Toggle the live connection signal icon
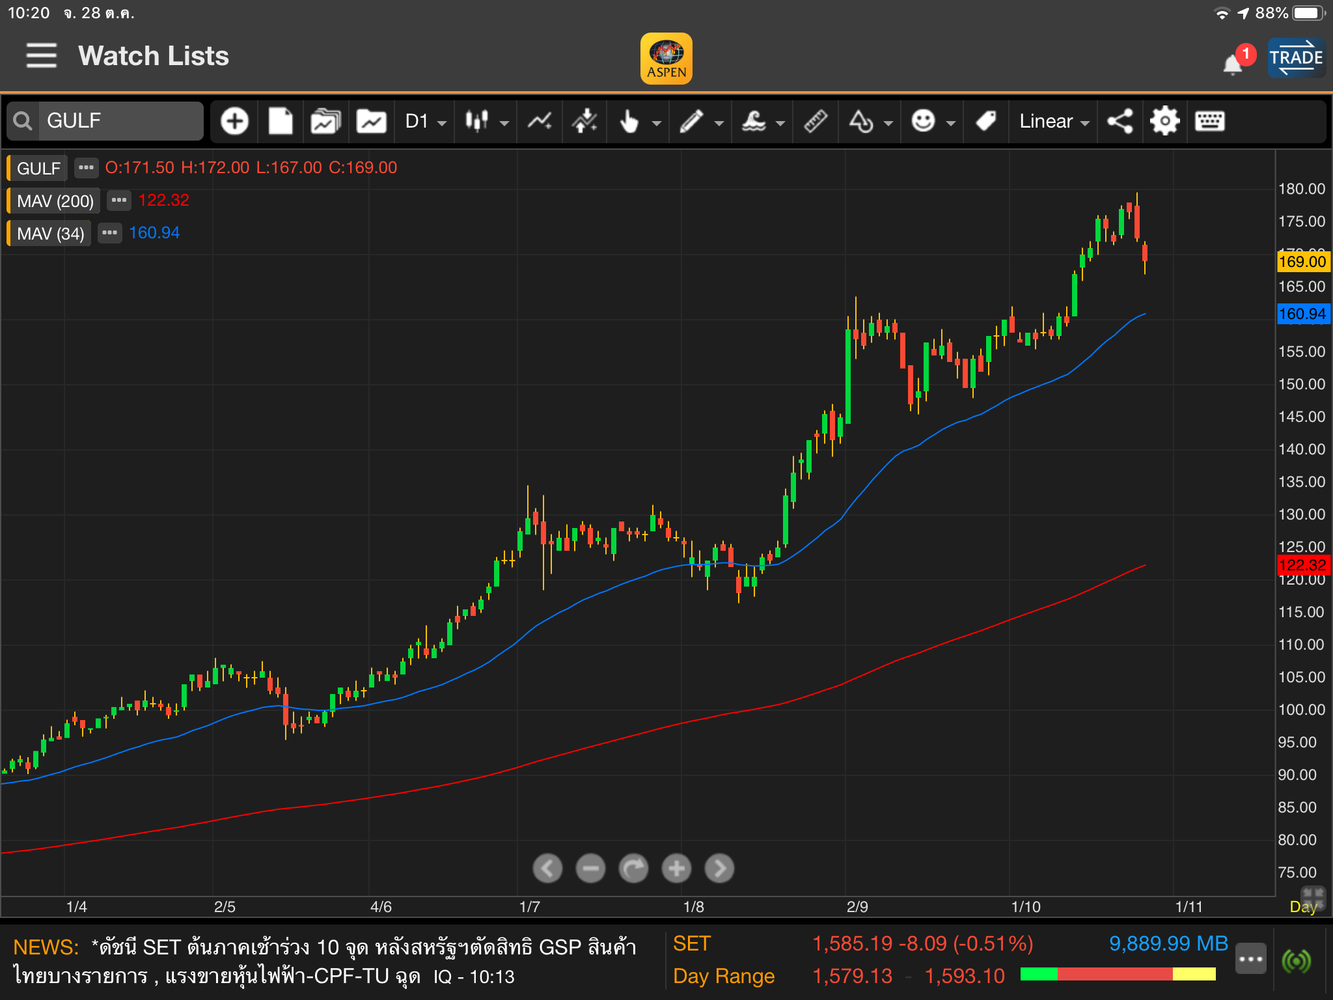 click(x=1296, y=960)
